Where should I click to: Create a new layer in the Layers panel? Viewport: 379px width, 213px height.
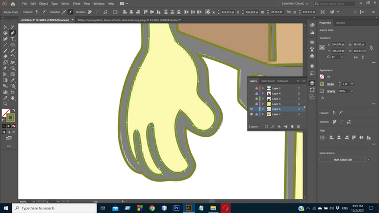pos(292,127)
